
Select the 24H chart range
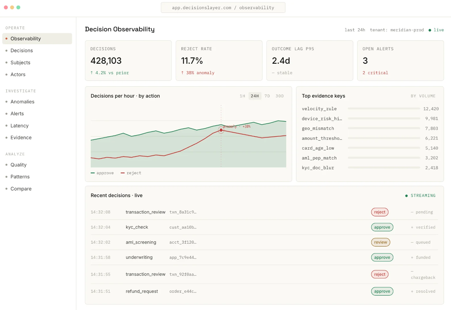(255, 96)
